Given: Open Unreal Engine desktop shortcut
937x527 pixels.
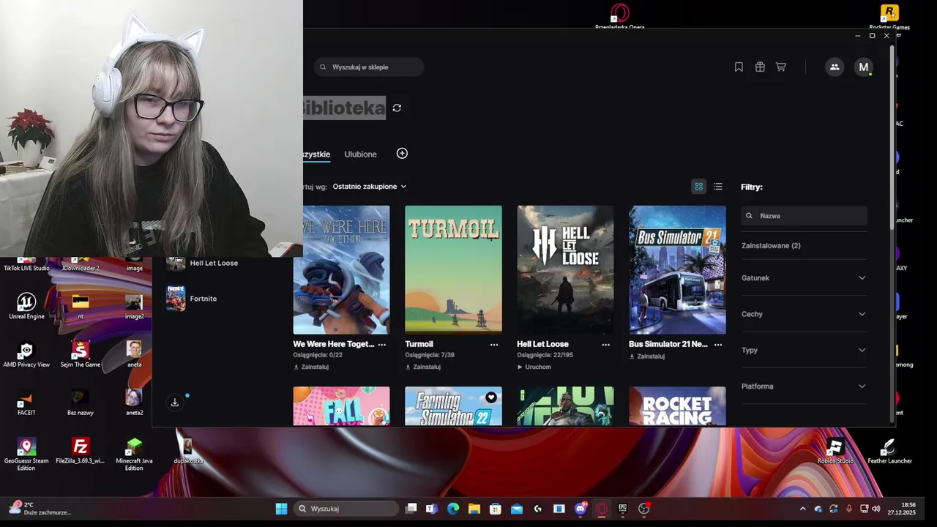Looking at the screenshot, I should click(x=26, y=307).
